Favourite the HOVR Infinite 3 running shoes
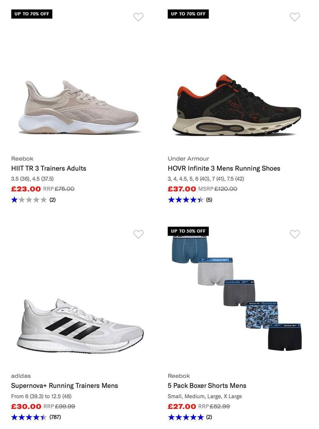This screenshot has height=429, width=319. pos(295,17)
